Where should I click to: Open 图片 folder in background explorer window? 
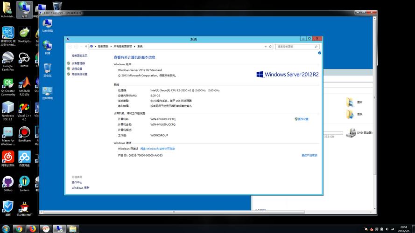coord(354,102)
